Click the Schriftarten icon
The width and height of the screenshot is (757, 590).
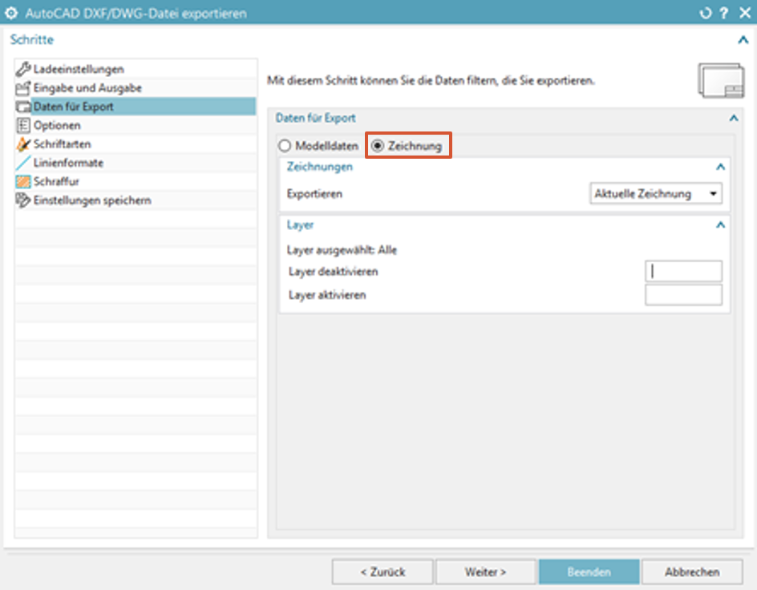pyautogui.click(x=23, y=144)
